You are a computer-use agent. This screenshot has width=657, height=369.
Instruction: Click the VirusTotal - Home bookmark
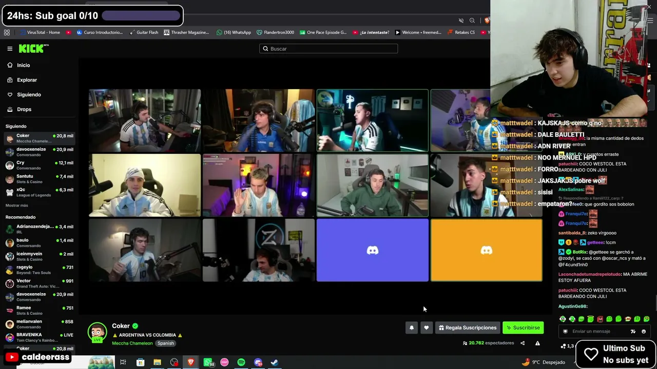40,32
